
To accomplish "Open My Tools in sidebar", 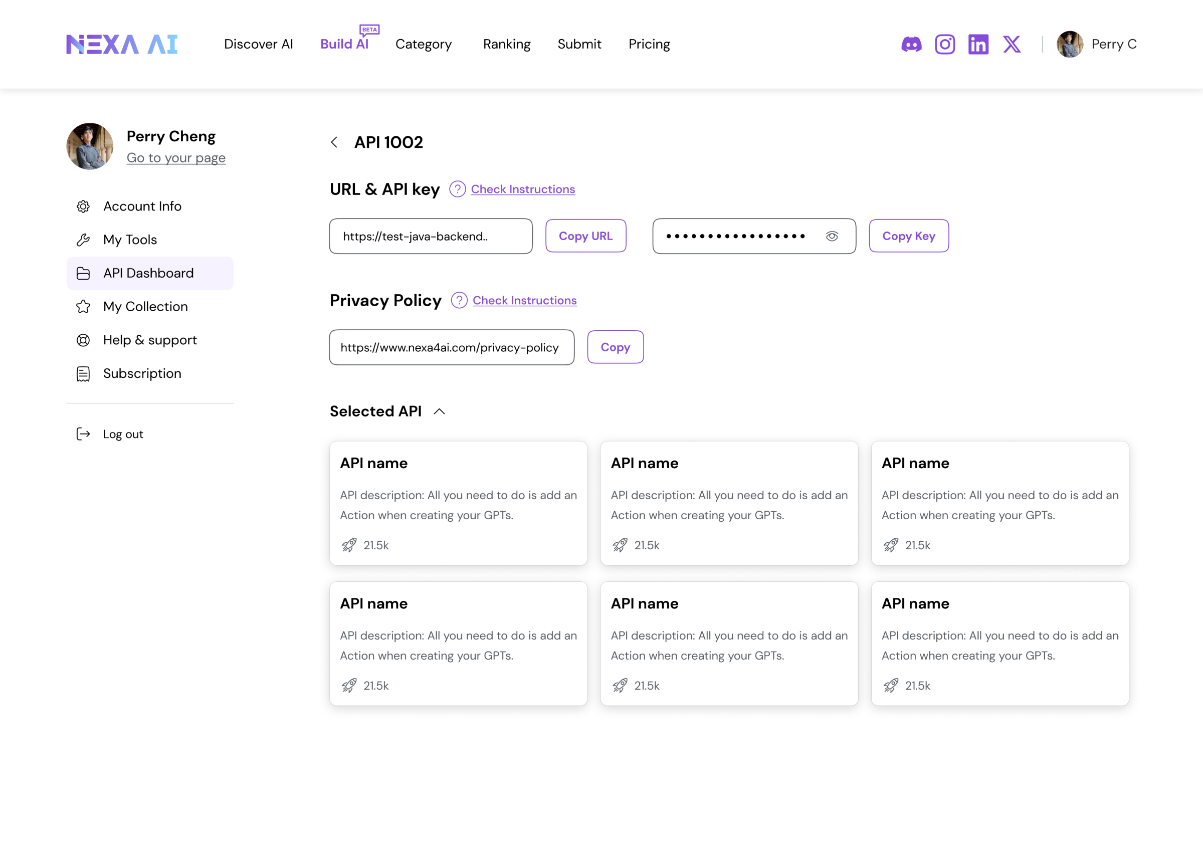I will coord(130,240).
